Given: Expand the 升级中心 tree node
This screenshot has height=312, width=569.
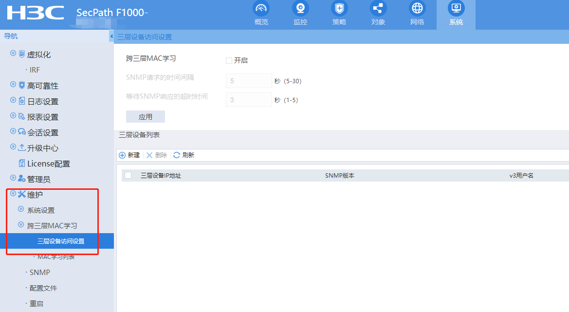Looking at the screenshot, I should (13, 147).
